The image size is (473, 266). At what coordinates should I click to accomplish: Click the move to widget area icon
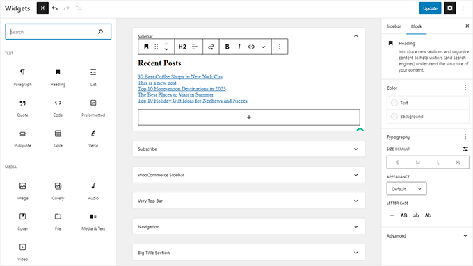211,47
